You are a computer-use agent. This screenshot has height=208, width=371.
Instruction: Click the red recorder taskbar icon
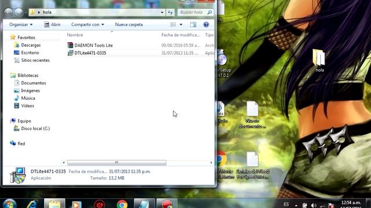tap(166, 204)
